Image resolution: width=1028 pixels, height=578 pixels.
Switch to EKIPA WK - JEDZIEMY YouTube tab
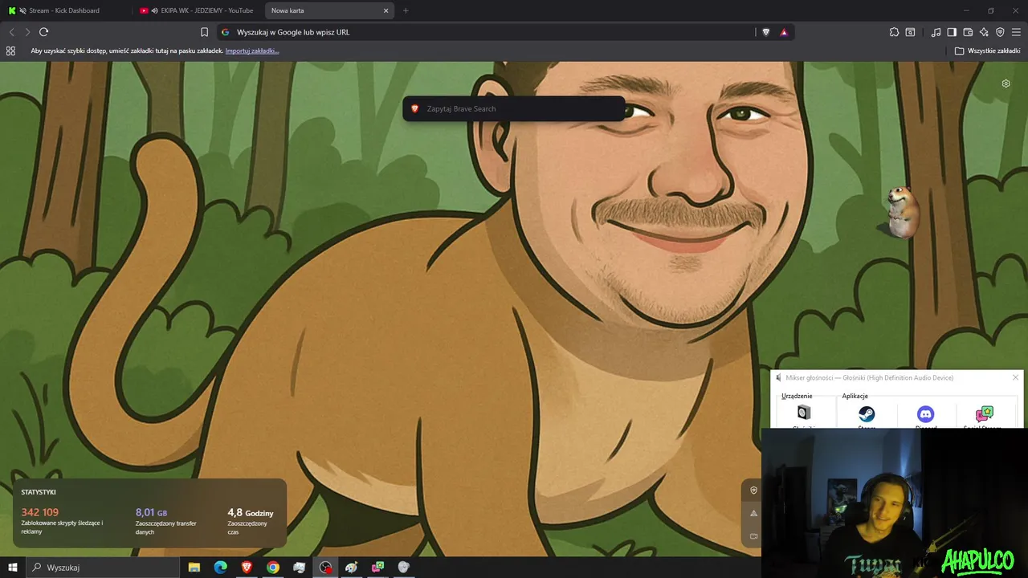[x=198, y=10]
